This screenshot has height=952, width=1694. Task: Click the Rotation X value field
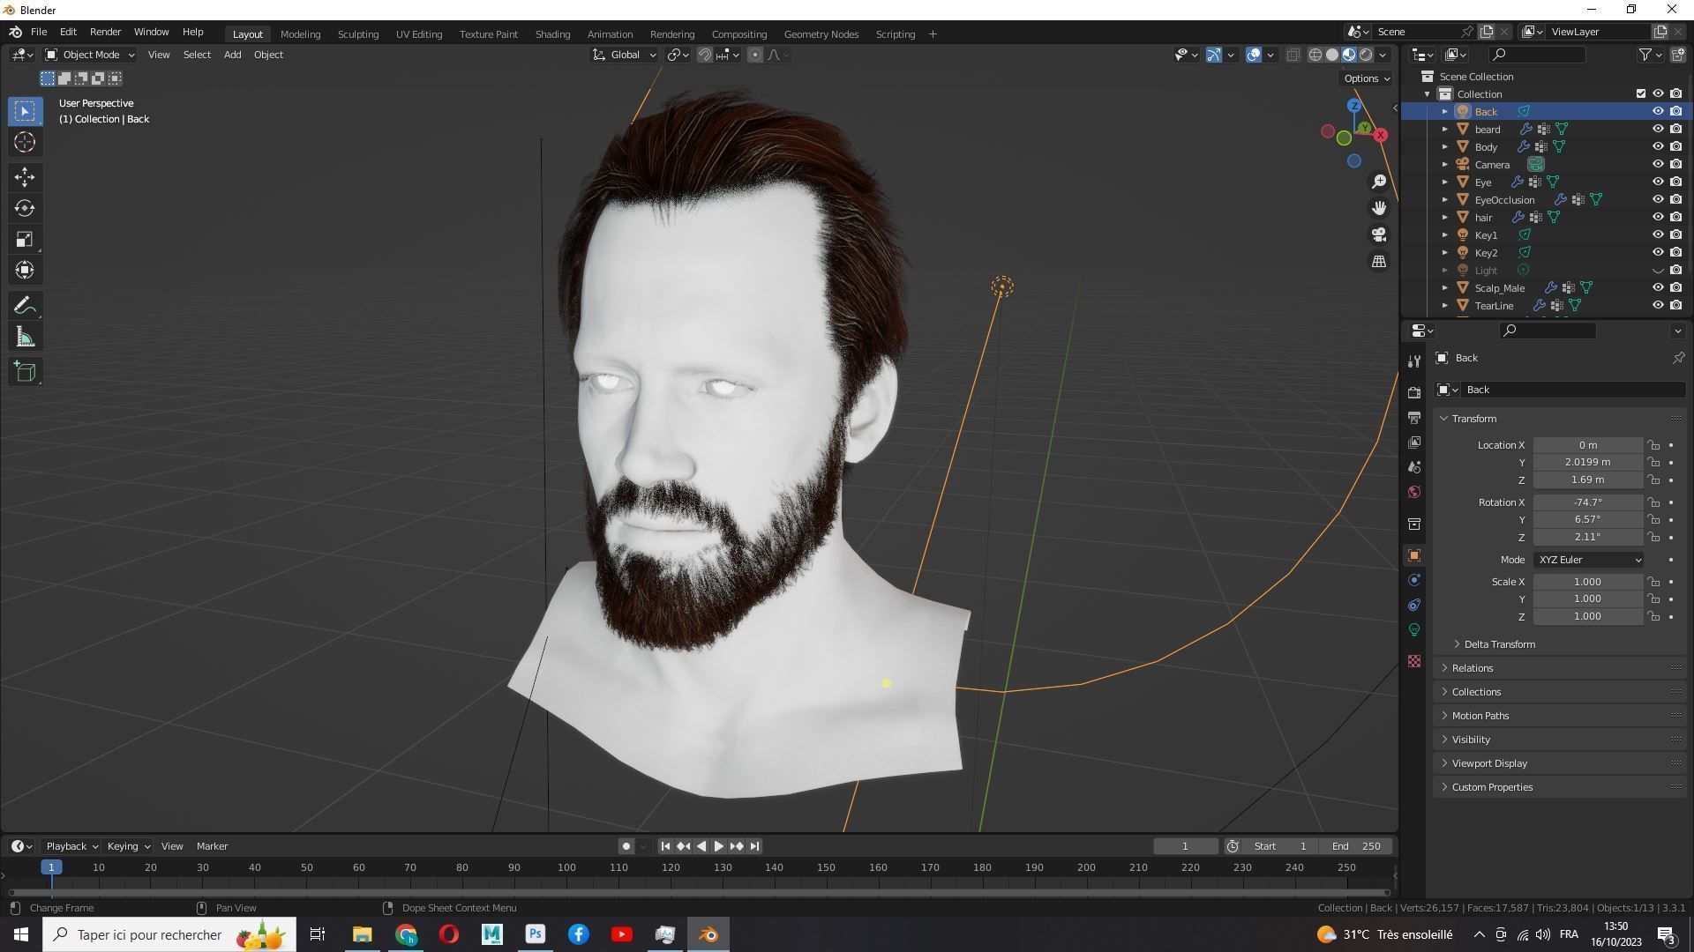[x=1588, y=502]
